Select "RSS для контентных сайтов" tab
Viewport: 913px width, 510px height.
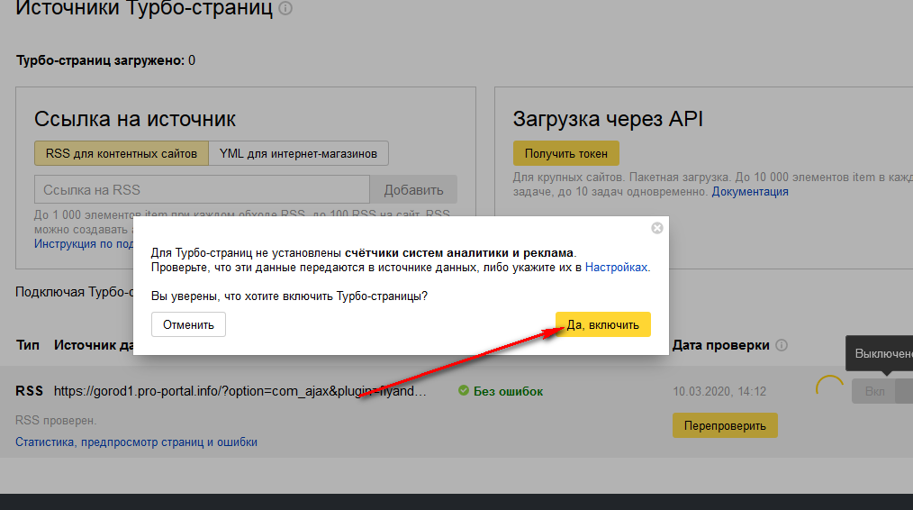point(122,153)
